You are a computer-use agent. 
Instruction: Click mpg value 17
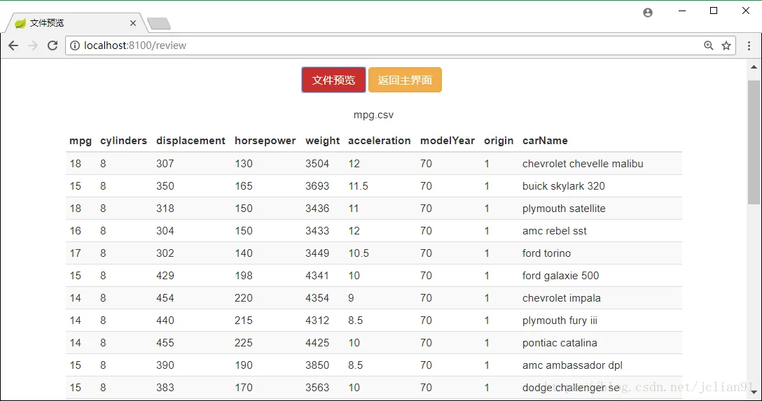tap(76, 253)
